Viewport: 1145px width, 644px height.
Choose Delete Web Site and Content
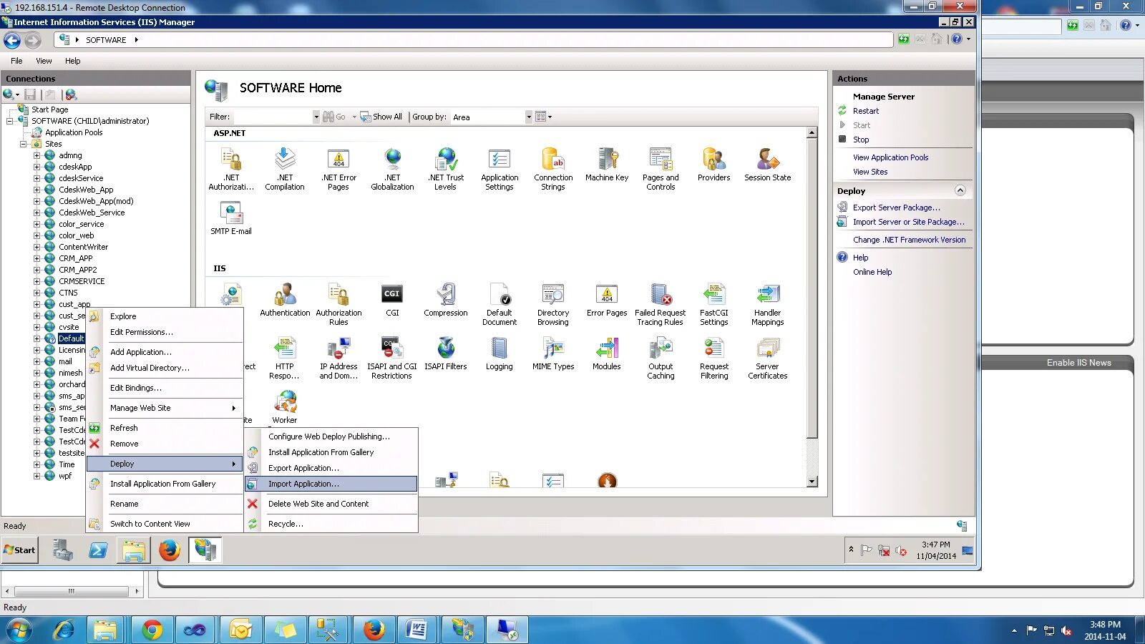(x=331, y=504)
